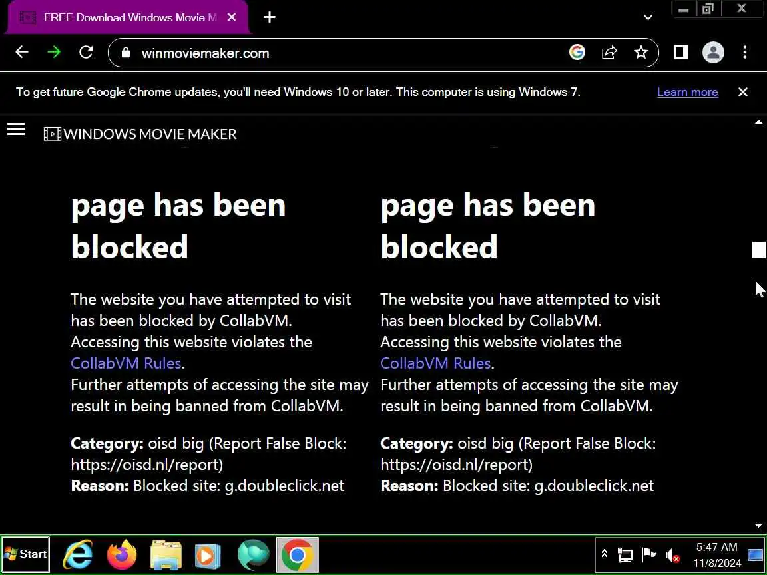Screen dimensions: 767x575
Task: Go back with the browser back arrow
Action: (x=22, y=53)
